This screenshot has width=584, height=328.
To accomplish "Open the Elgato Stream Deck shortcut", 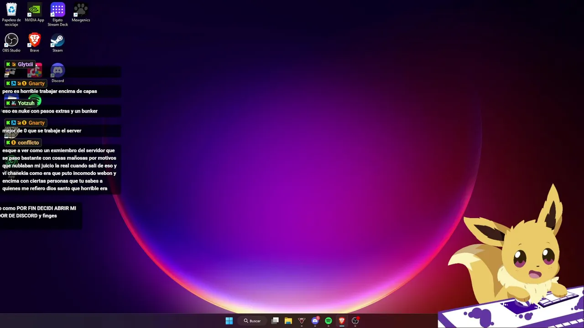I will (x=57, y=14).
